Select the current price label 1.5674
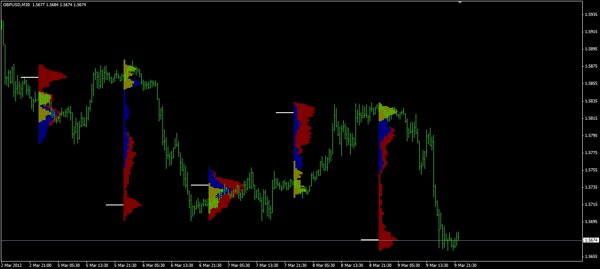 [x=591, y=240]
